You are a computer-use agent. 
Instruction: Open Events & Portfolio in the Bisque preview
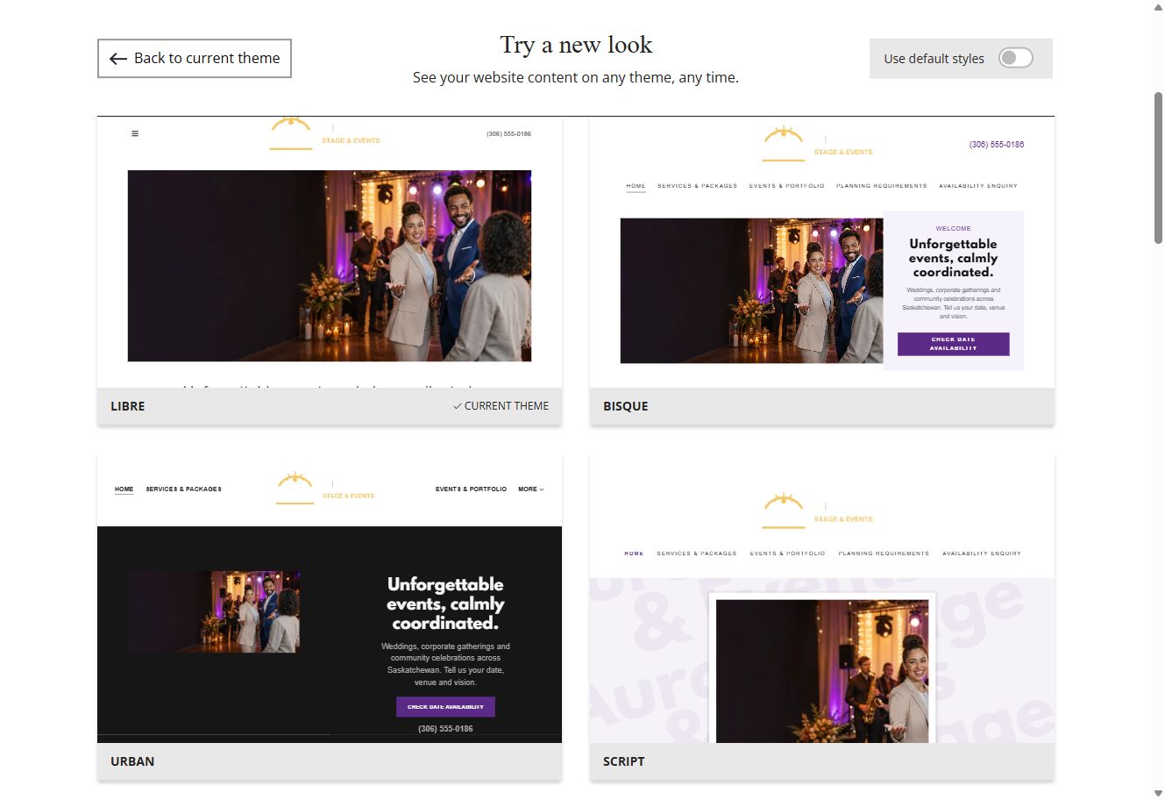tap(787, 186)
